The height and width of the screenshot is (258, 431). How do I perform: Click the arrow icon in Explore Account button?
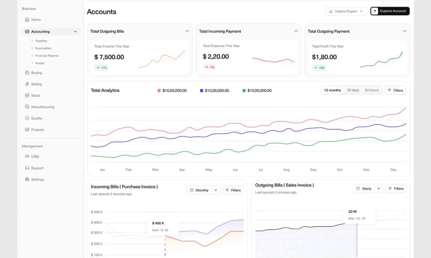tap(375, 11)
